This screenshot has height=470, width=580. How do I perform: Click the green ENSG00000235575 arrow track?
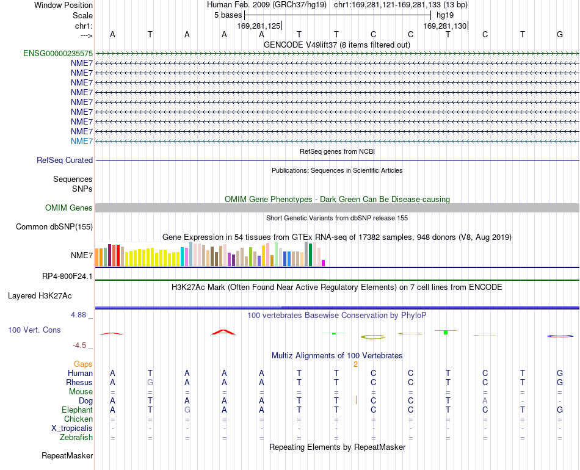pos(337,54)
